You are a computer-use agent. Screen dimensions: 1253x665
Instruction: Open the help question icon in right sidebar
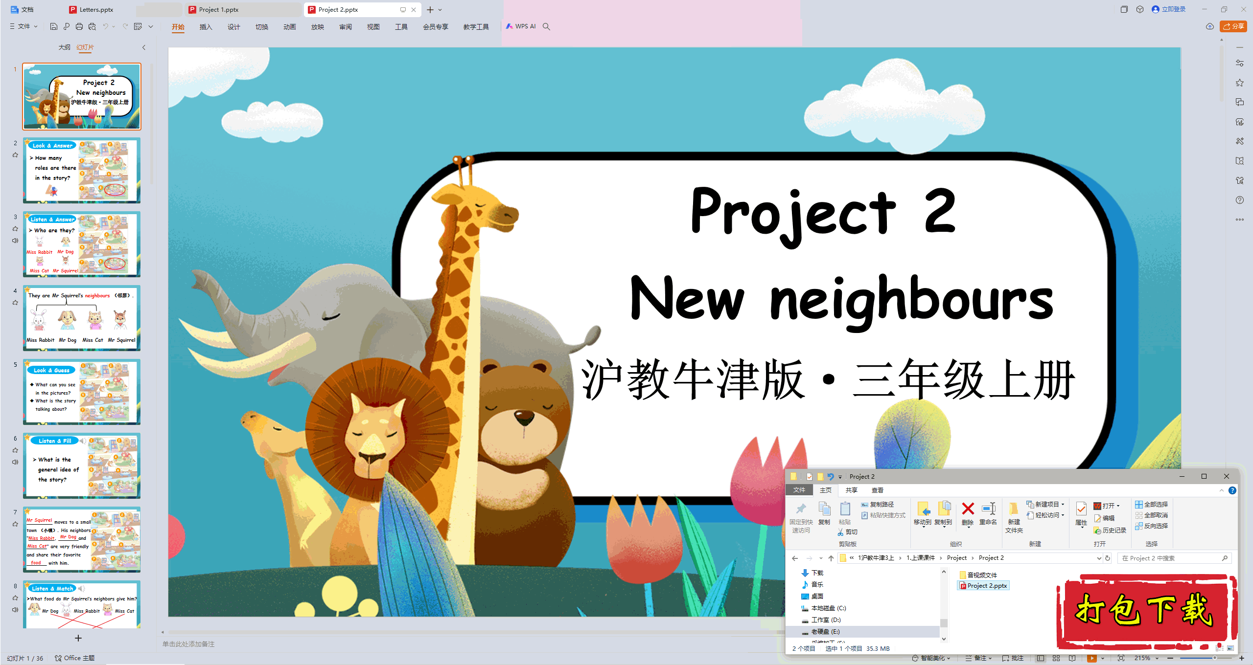tap(1239, 200)
